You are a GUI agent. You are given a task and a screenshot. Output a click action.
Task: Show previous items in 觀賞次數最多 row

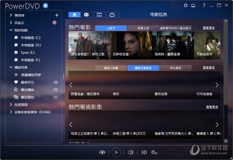(x=71, y=85)
